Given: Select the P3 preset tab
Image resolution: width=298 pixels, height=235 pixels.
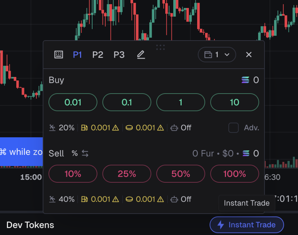Looking at the screenshot, I should pyautogui.click(x=119, y=54).
